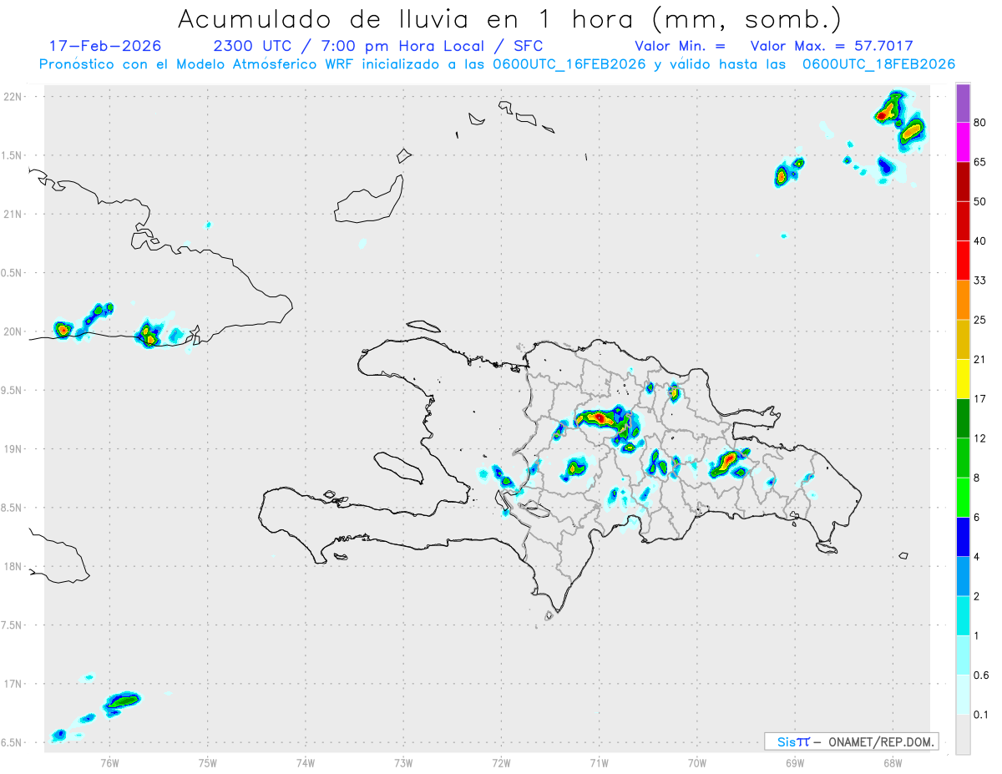Click the latitude axis label '17N'
1002x774 pixels.
(x=13, y=684)
